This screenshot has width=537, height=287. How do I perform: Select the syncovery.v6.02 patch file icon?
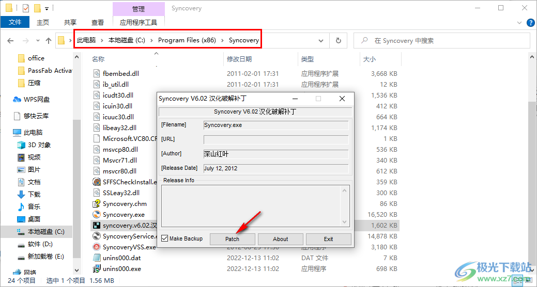(x=97, y=226)
